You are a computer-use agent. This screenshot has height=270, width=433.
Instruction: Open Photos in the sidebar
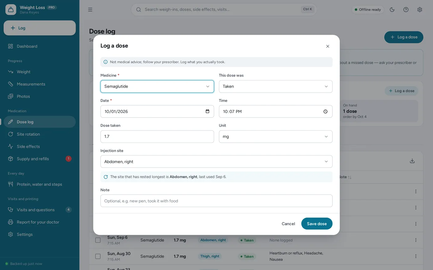coord(40,97)
